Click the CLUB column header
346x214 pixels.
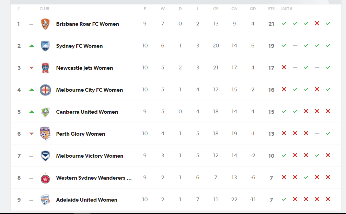tap(44, 9)
